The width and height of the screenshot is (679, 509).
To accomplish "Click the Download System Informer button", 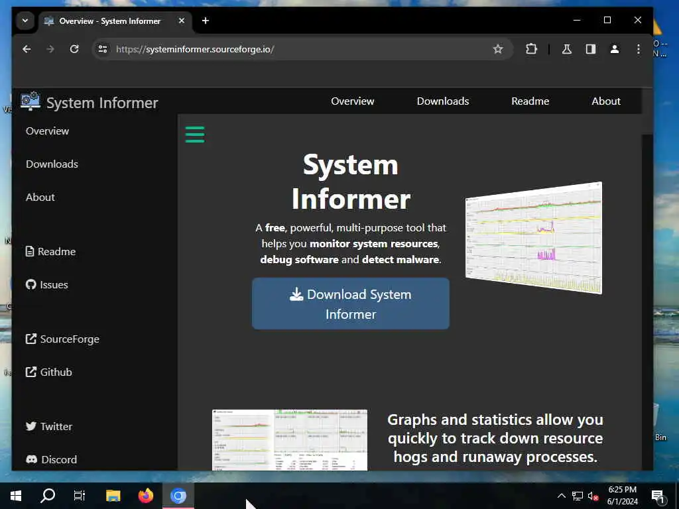I will 351,304.
